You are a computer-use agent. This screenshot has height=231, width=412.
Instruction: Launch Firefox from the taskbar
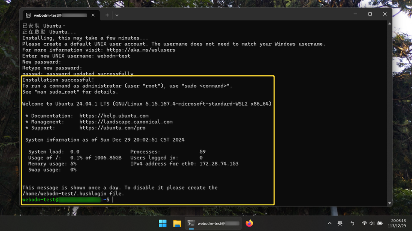click(249, 223)
